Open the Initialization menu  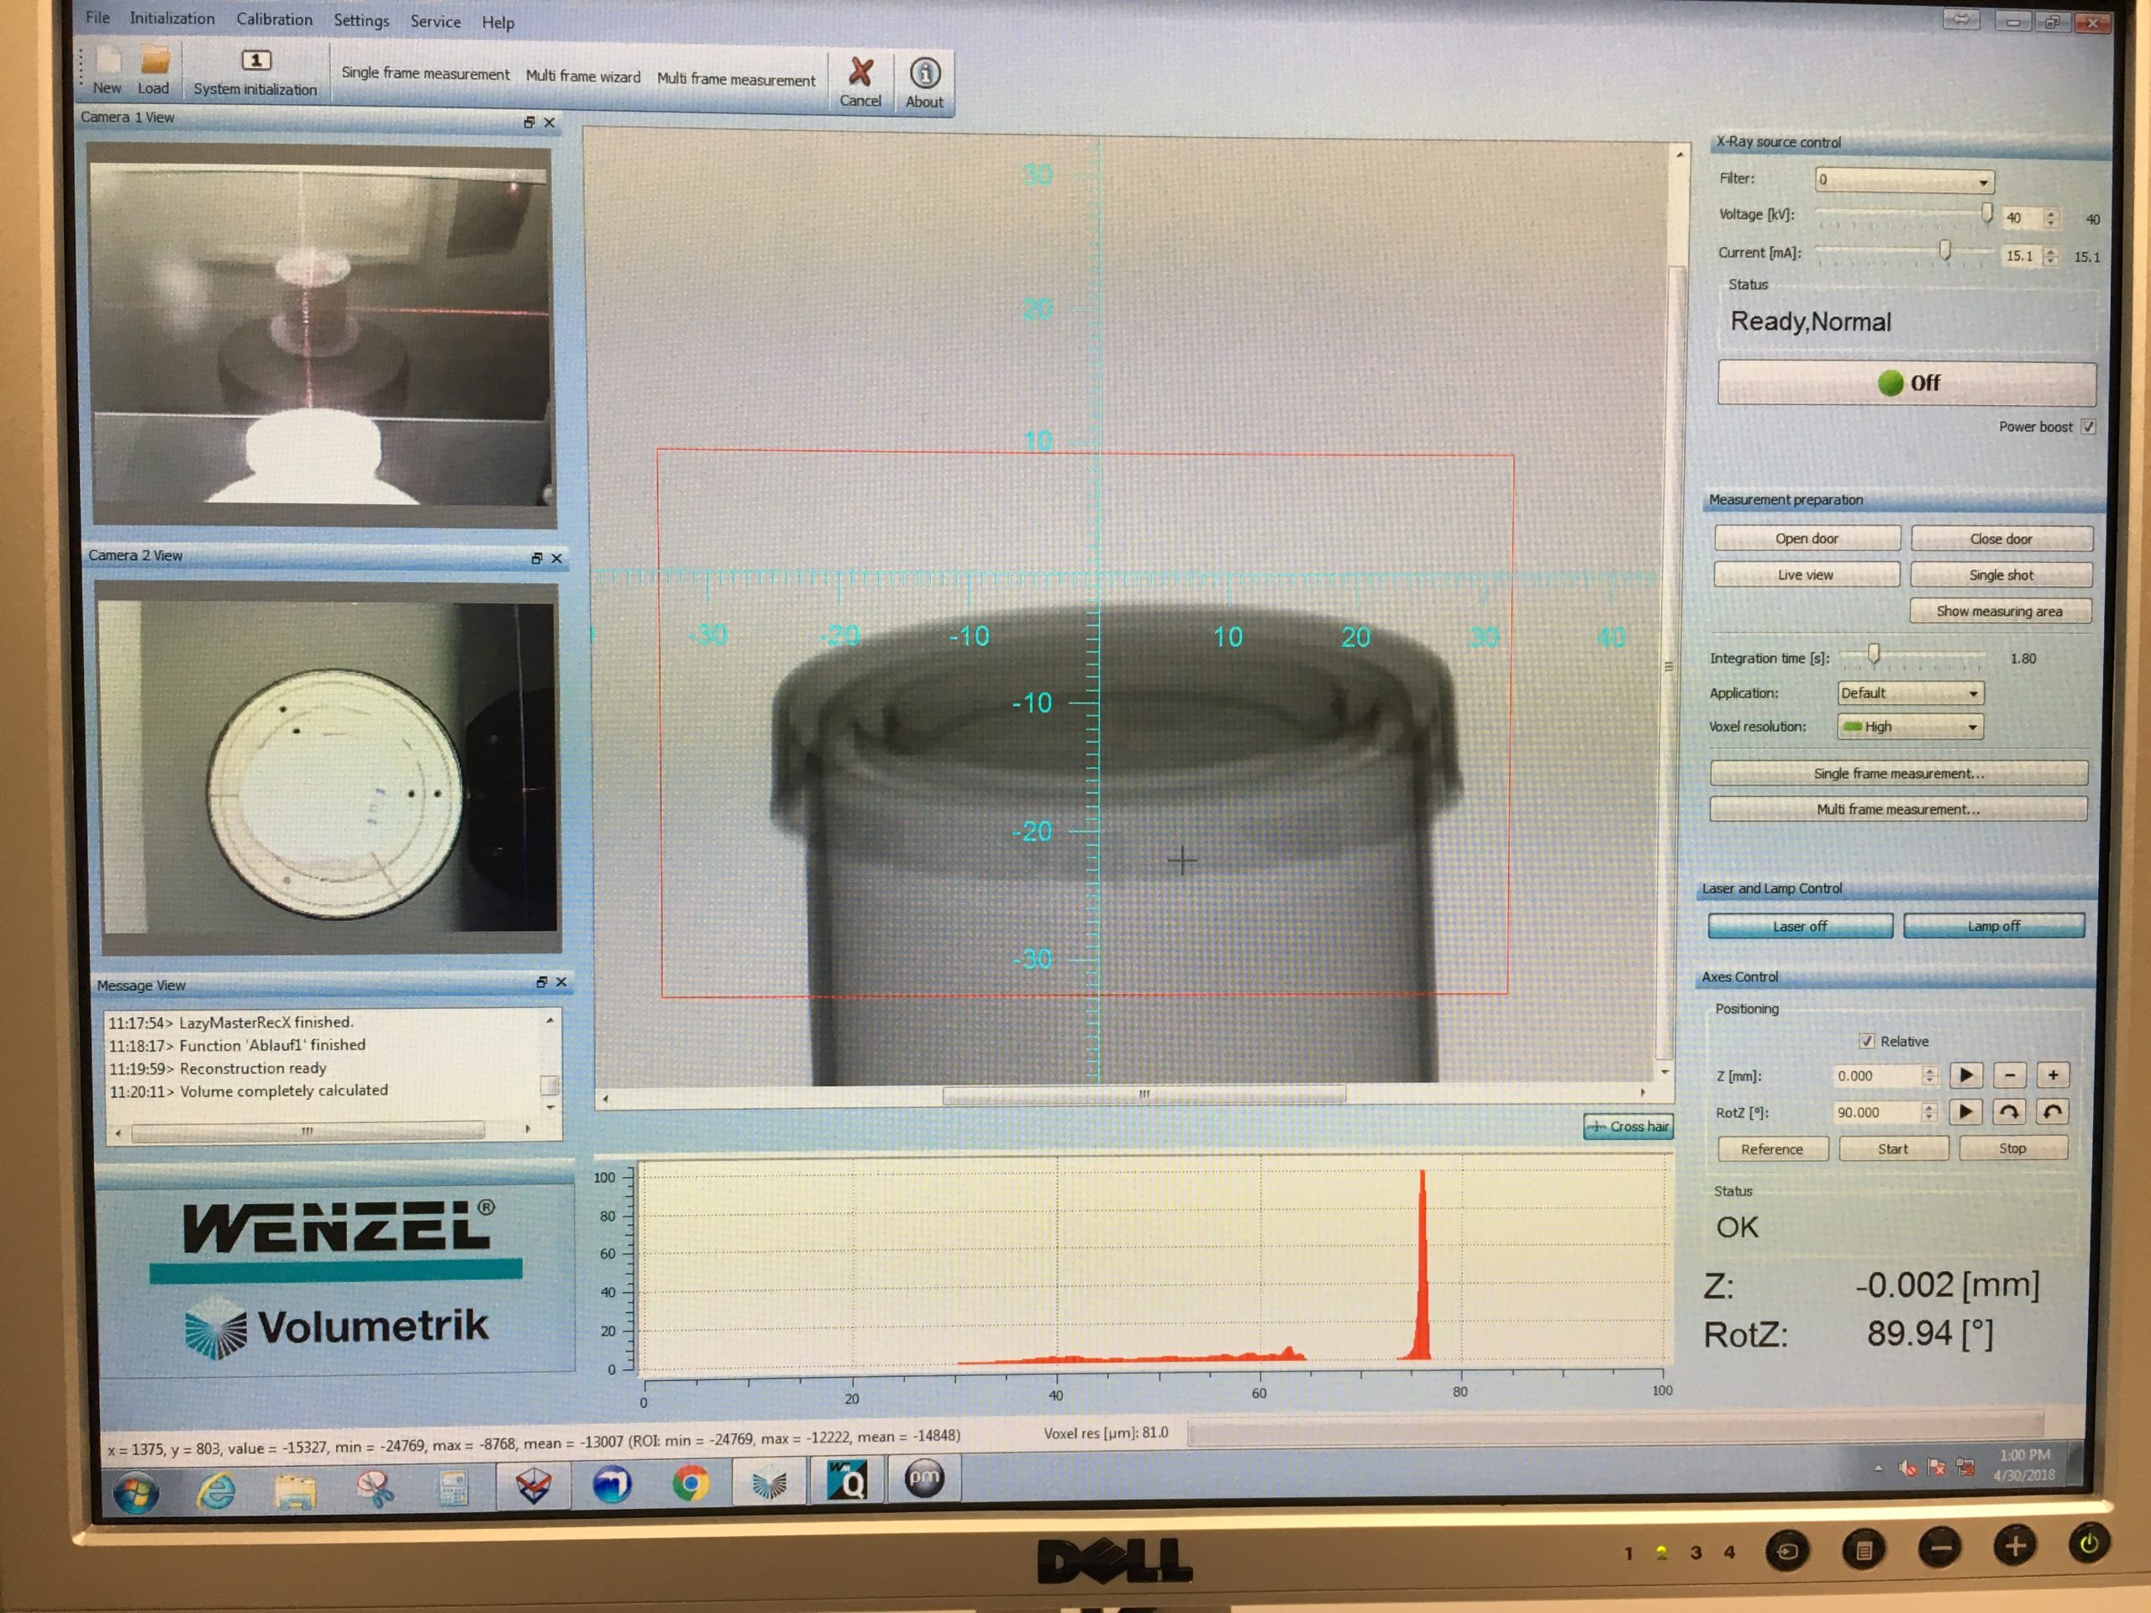tap(172, 18)
